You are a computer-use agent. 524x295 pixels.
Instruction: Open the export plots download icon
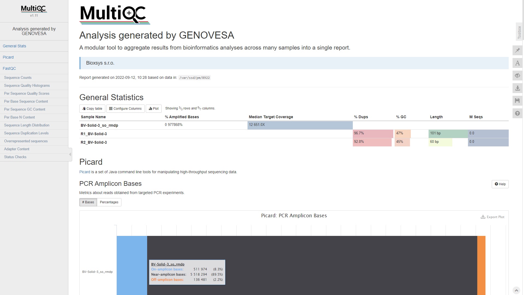point(517,88)
